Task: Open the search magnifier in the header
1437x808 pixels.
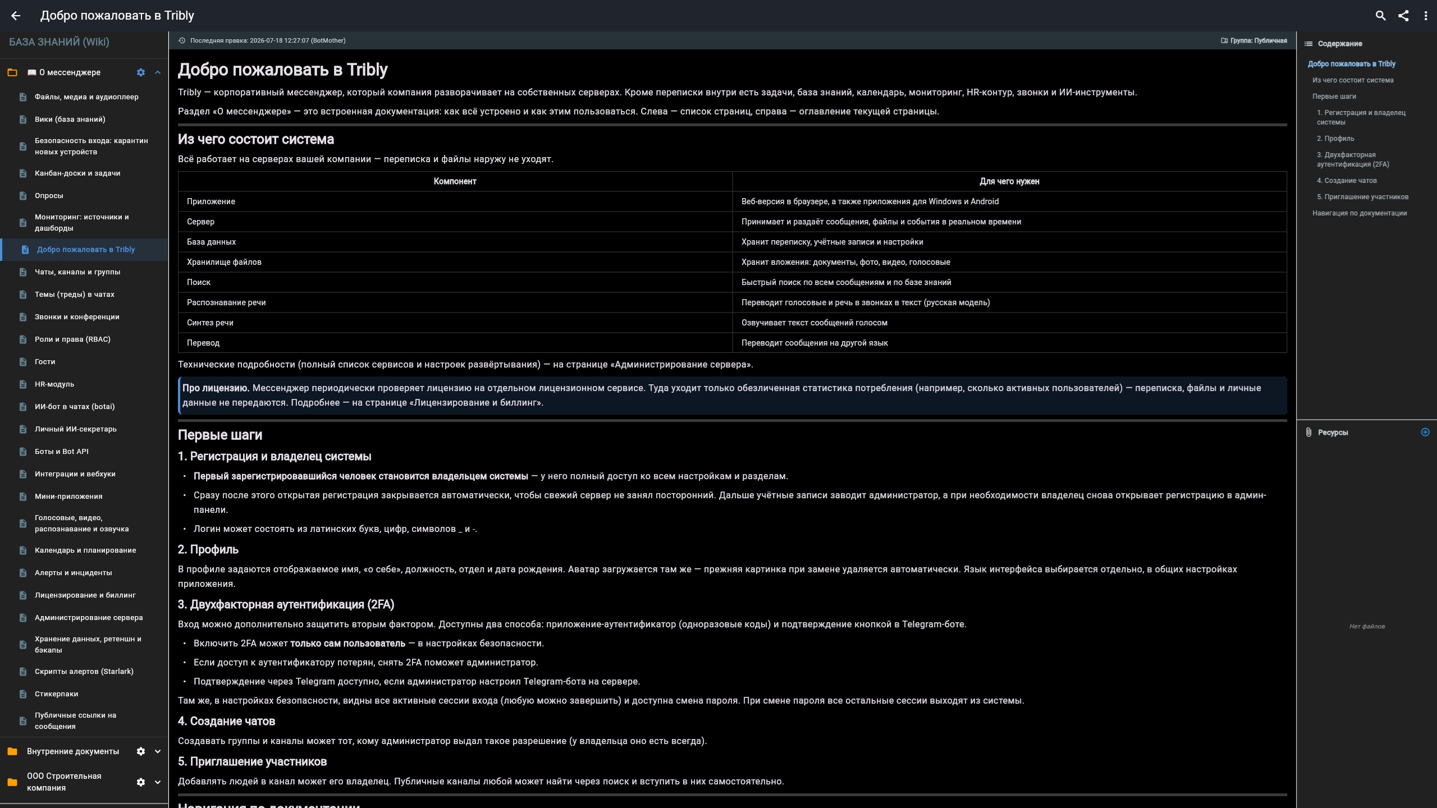Action: 1381,16
